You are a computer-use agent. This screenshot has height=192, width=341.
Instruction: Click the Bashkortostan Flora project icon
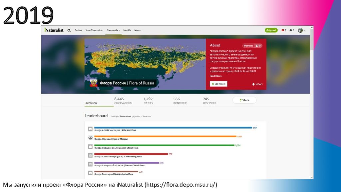tap(90, 173)
